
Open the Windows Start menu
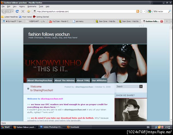[x=6, y=127]
